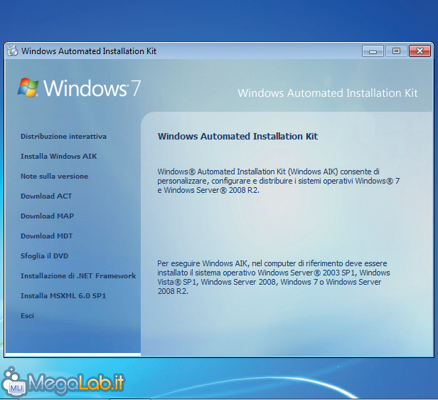Click Esci to exit setup

coord(27,316)
